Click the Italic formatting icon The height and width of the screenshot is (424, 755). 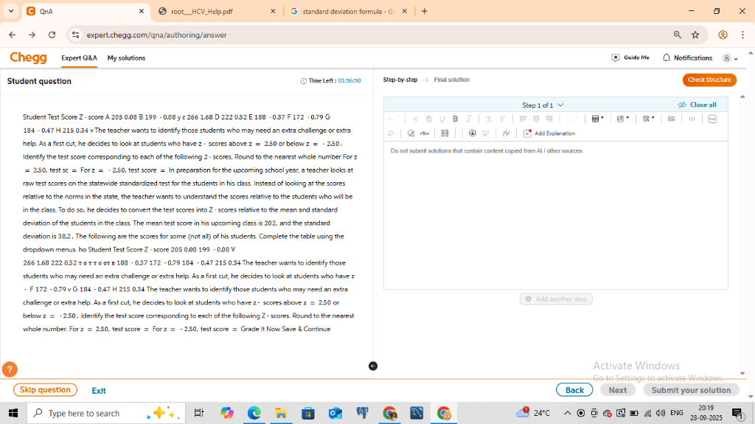click(468, 119)
